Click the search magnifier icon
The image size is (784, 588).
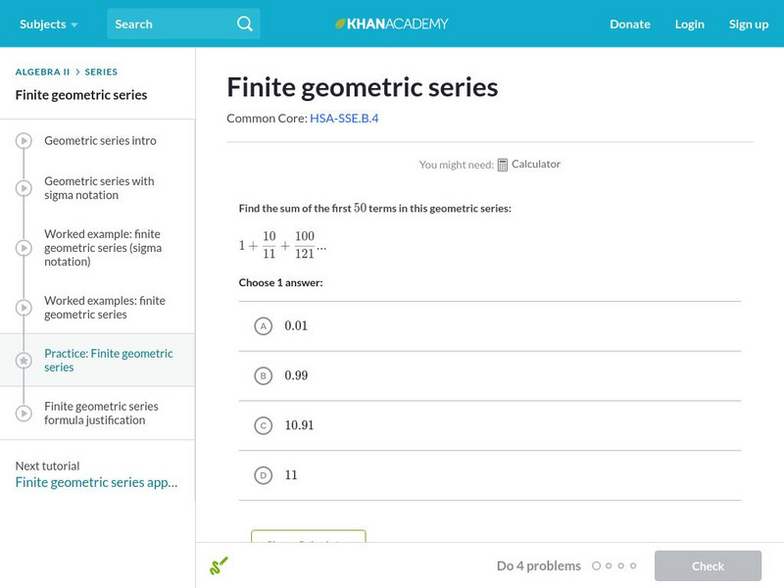(x=245, y=24)
